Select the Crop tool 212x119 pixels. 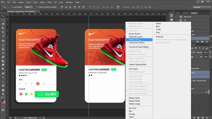coord(3,32)
